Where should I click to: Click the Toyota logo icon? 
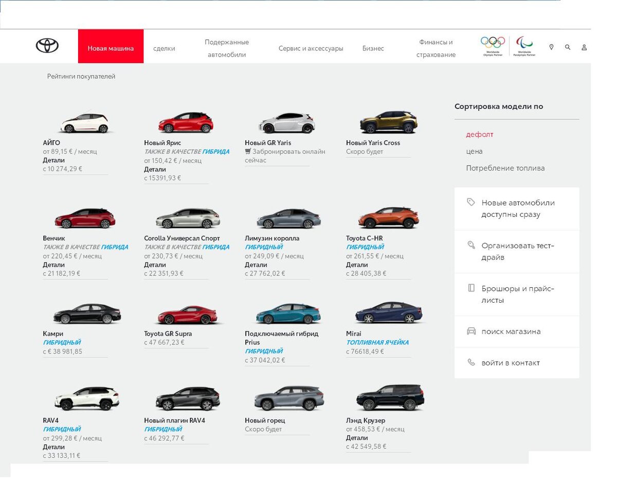click(x=47, y=46)
